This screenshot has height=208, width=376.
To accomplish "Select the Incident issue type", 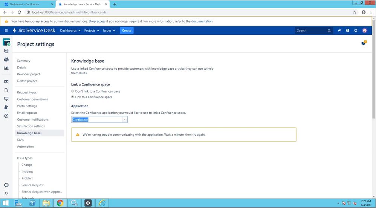I will click(x=28, y=171).
